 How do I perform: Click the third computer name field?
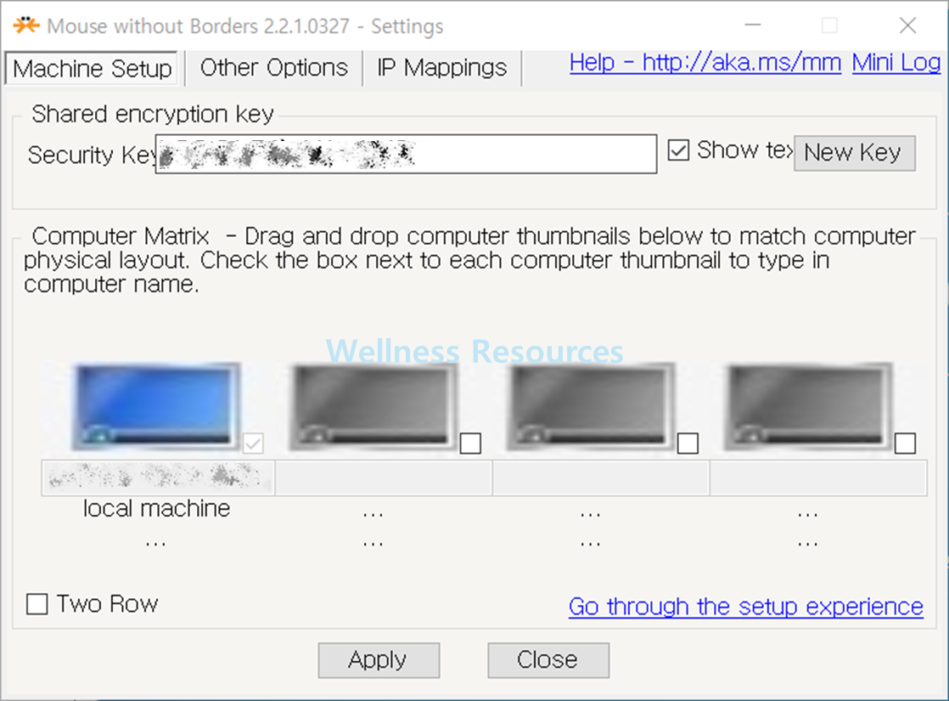(601, 478)
